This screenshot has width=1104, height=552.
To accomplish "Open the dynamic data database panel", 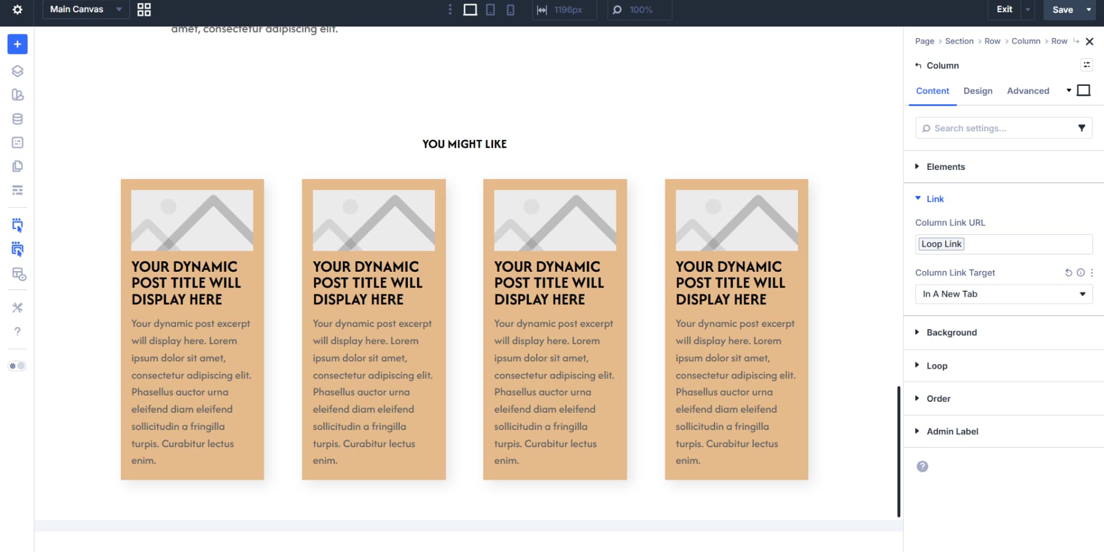I will click(x=17, y=118).
